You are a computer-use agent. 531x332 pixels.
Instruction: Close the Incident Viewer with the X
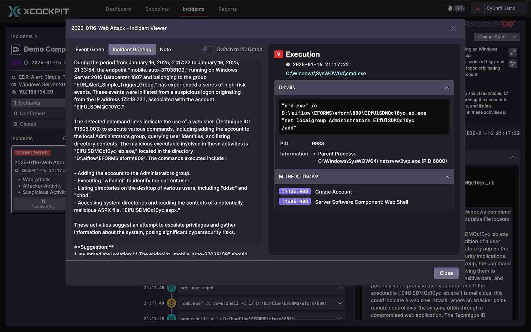pos(453,29)
